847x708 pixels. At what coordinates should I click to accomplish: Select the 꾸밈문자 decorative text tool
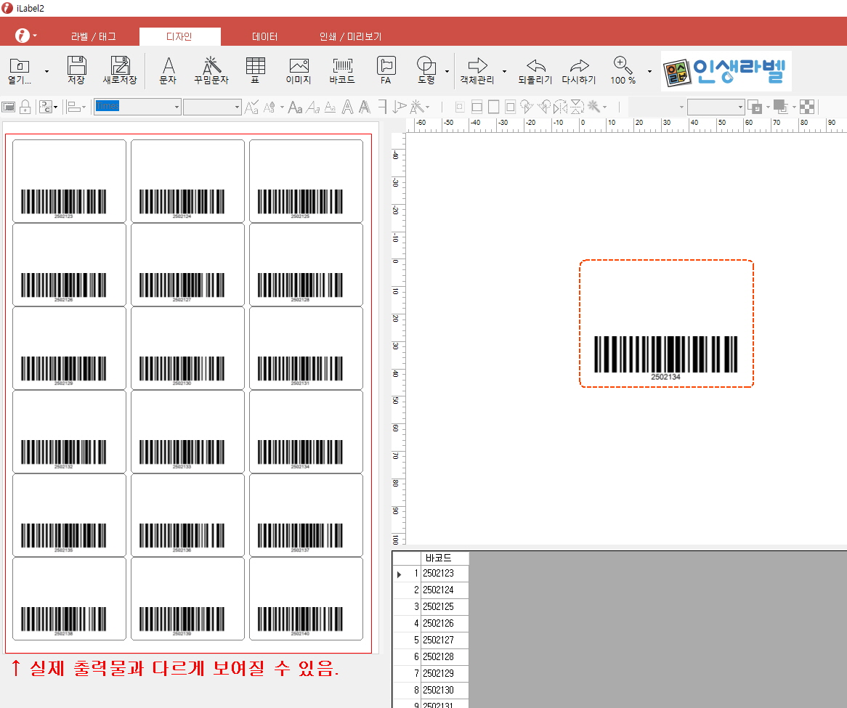211,71
